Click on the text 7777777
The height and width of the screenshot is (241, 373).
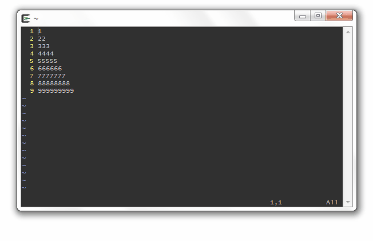(51, 76)
